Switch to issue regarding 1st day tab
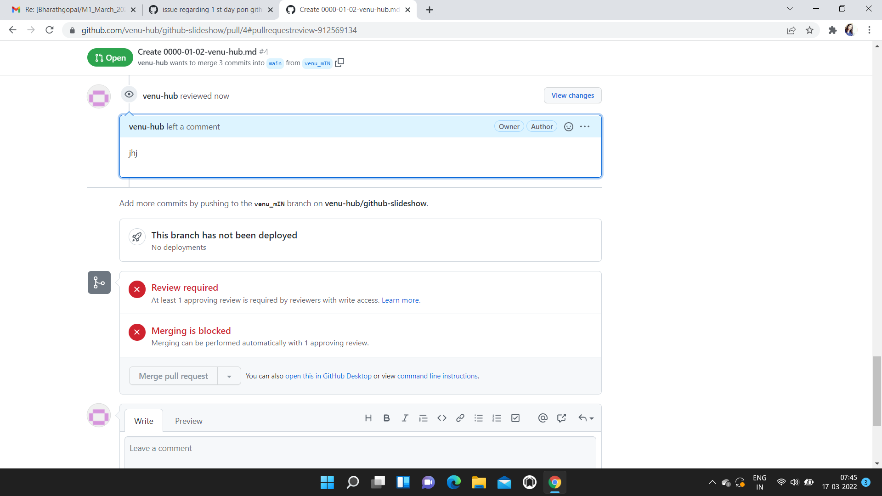This screenshot has height=496, width=882. [x=211, y=10]
